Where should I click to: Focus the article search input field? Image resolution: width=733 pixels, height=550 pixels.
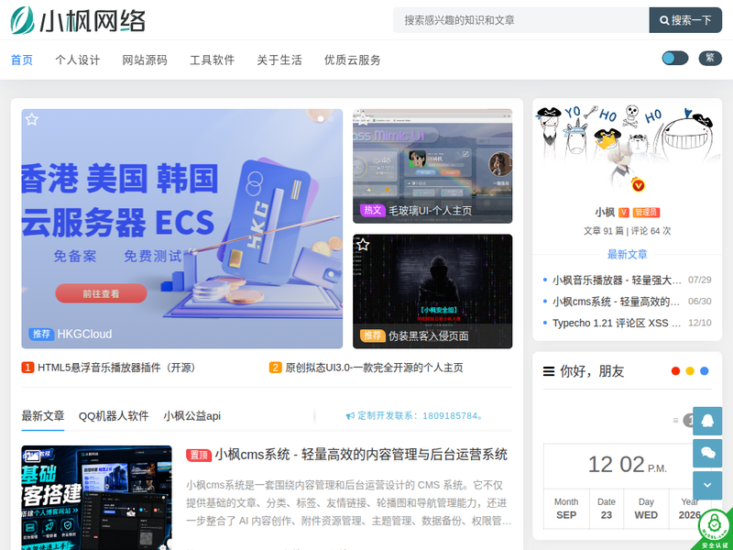520,20
